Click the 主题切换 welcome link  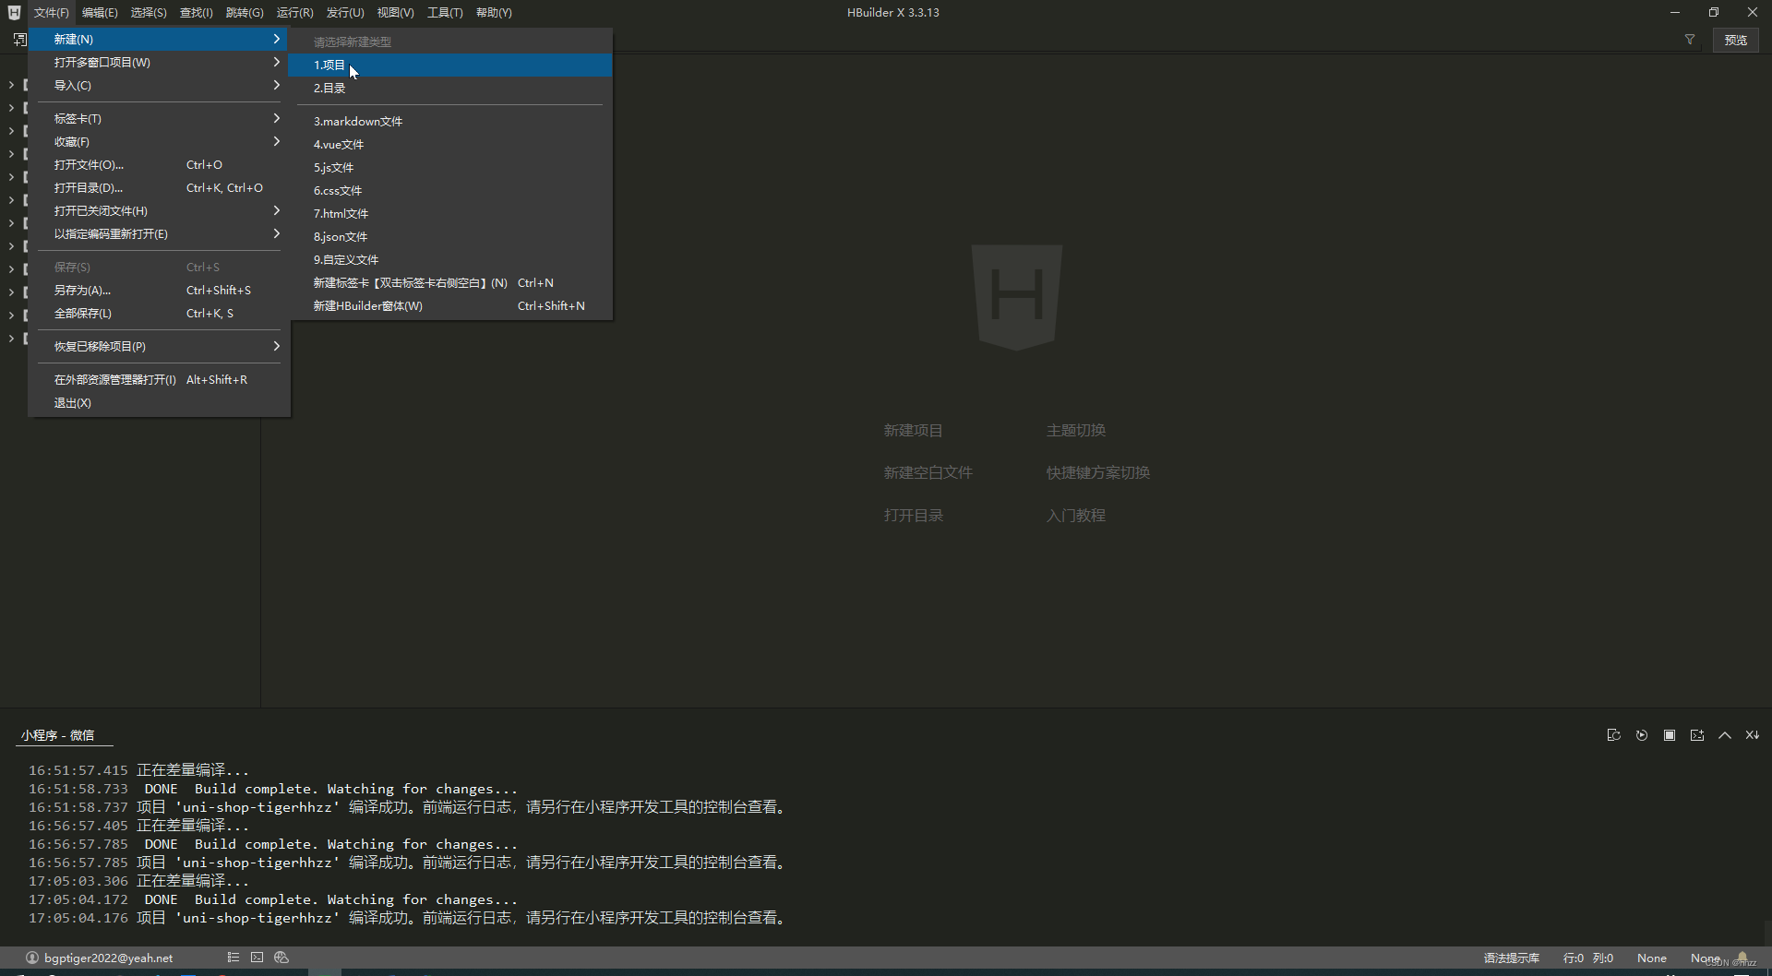[1075, 430]
